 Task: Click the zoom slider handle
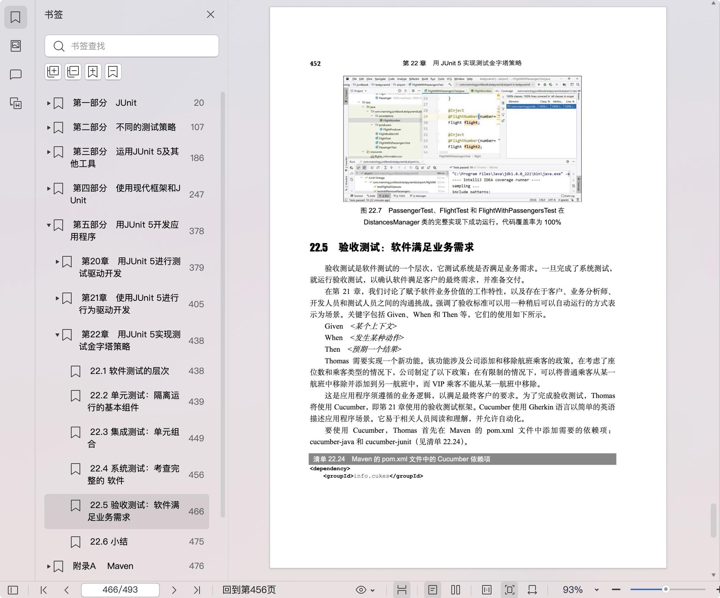tap(666, 589)
